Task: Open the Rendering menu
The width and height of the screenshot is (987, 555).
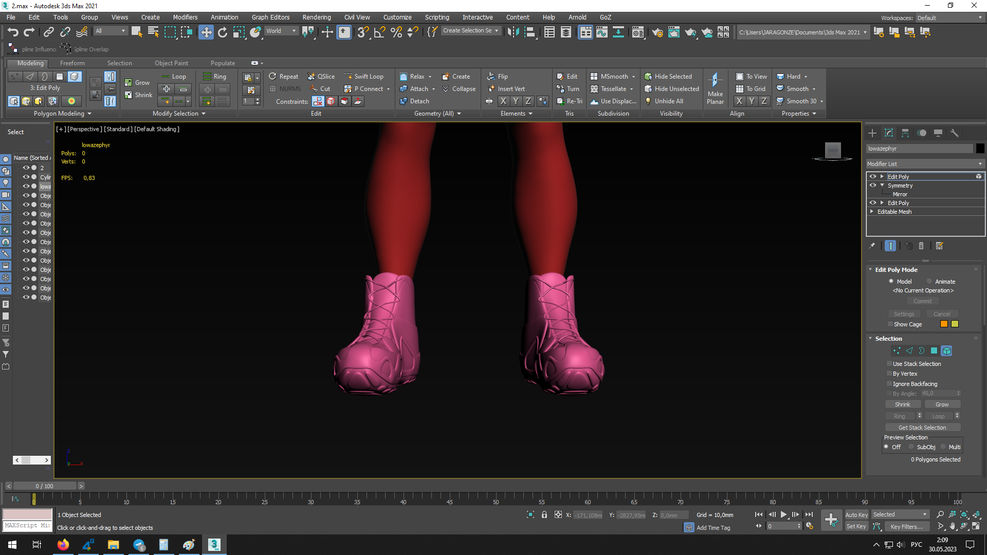Action: [x=316, y=17]
